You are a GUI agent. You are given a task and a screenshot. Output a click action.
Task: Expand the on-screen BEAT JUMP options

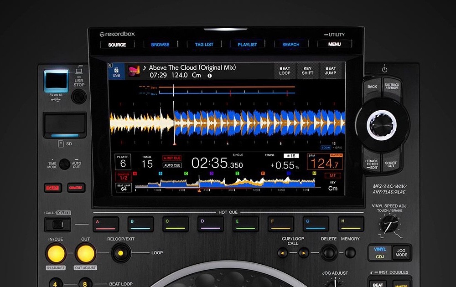click(331, 71)
